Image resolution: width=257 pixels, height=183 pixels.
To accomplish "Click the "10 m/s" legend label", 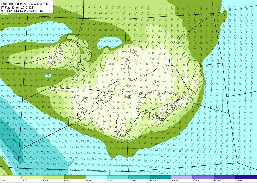I will (x=110, y=180).
